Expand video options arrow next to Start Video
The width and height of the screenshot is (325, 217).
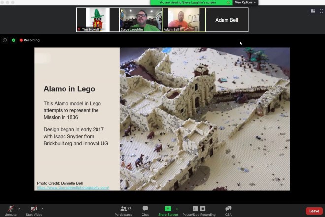[x=42, y=208]
